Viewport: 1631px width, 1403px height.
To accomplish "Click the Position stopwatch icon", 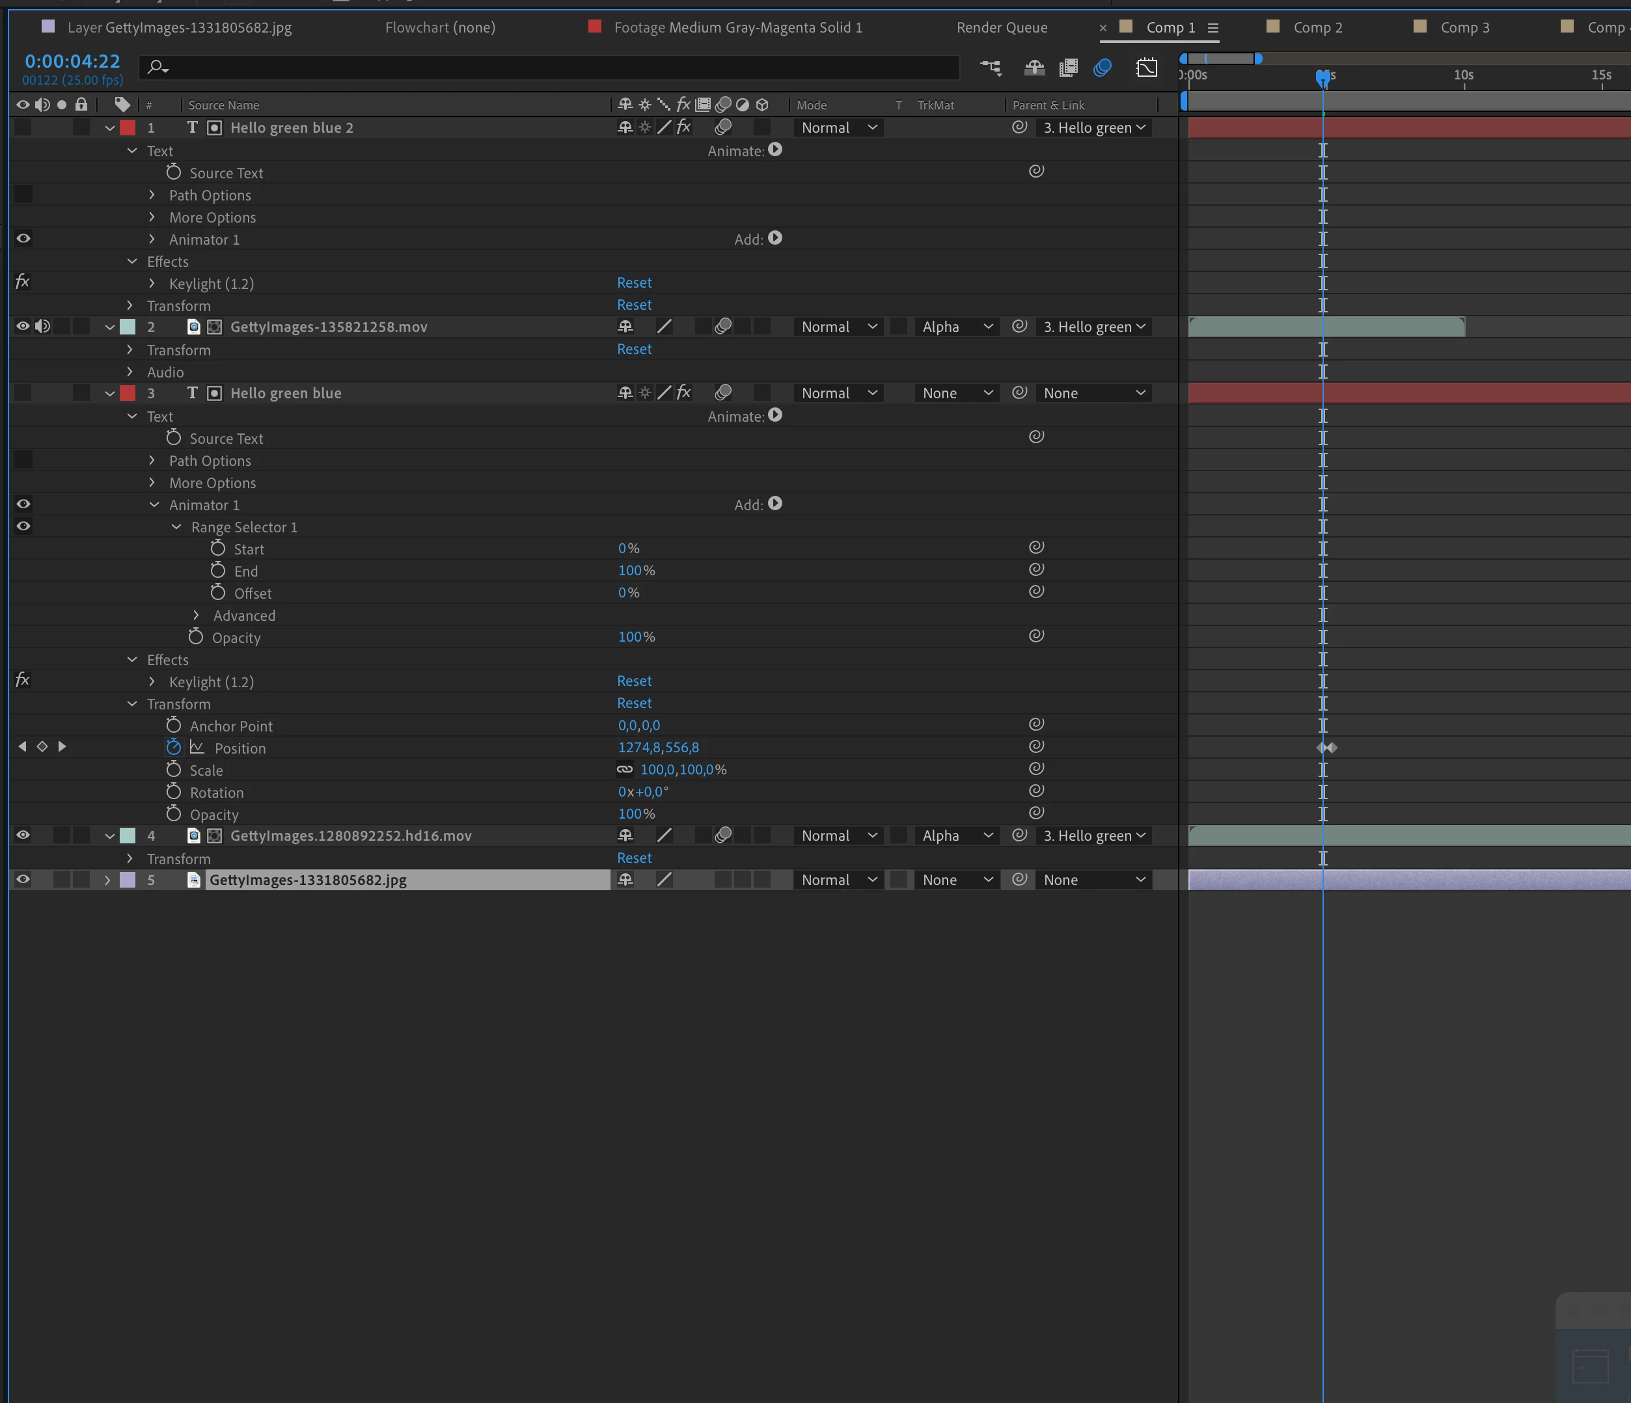I will (x=174, y=747).
